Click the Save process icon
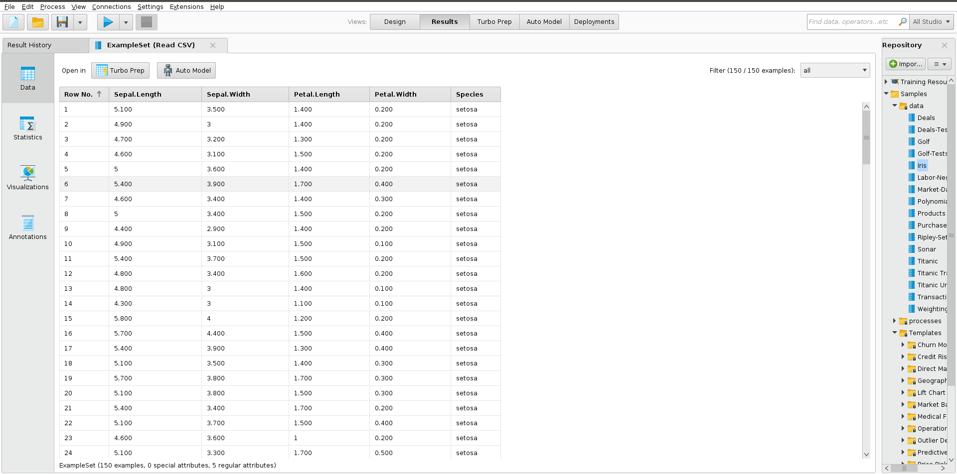Screen dimensions: 957x474 coord(62,22)
